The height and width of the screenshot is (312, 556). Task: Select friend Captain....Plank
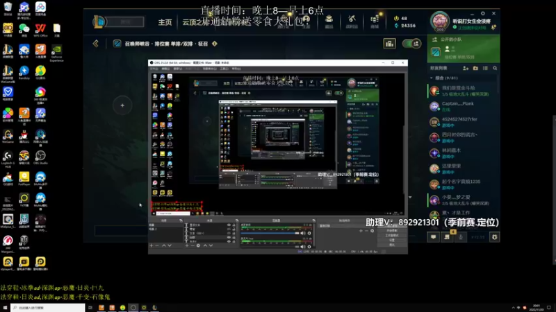click(x=463, y=107)
